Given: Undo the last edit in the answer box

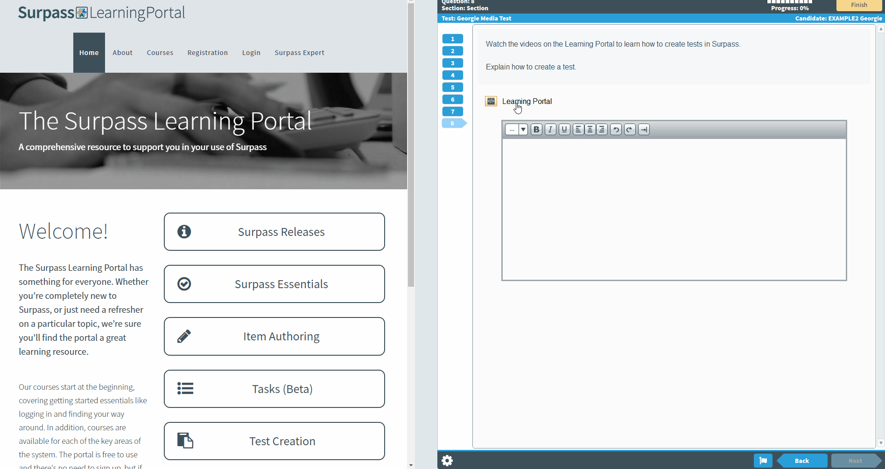Looking at the screenshot, I should pos(616,130).
